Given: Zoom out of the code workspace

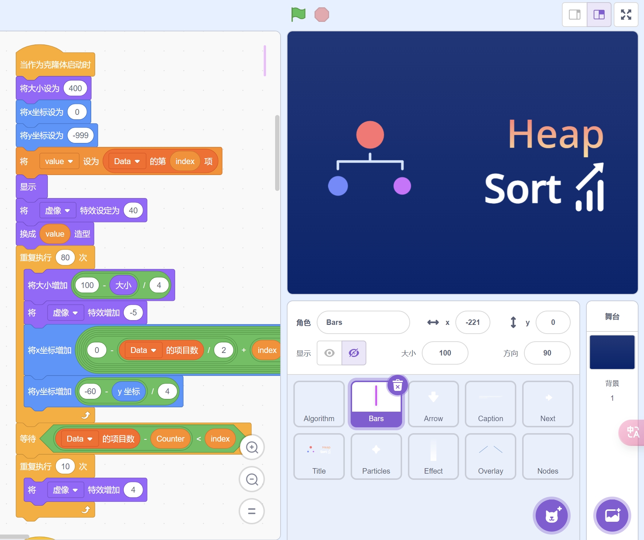Looking at the screenshot, I should pos(252,479).
